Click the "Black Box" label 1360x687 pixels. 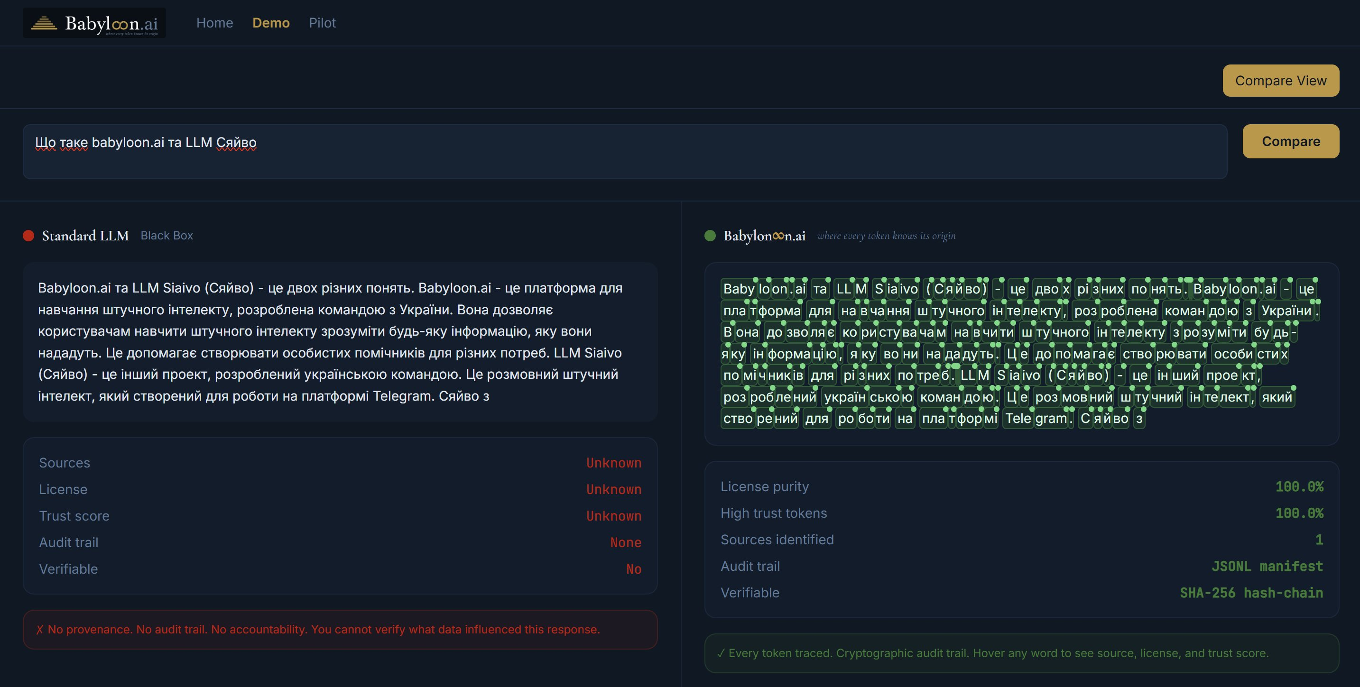(167, 235)
